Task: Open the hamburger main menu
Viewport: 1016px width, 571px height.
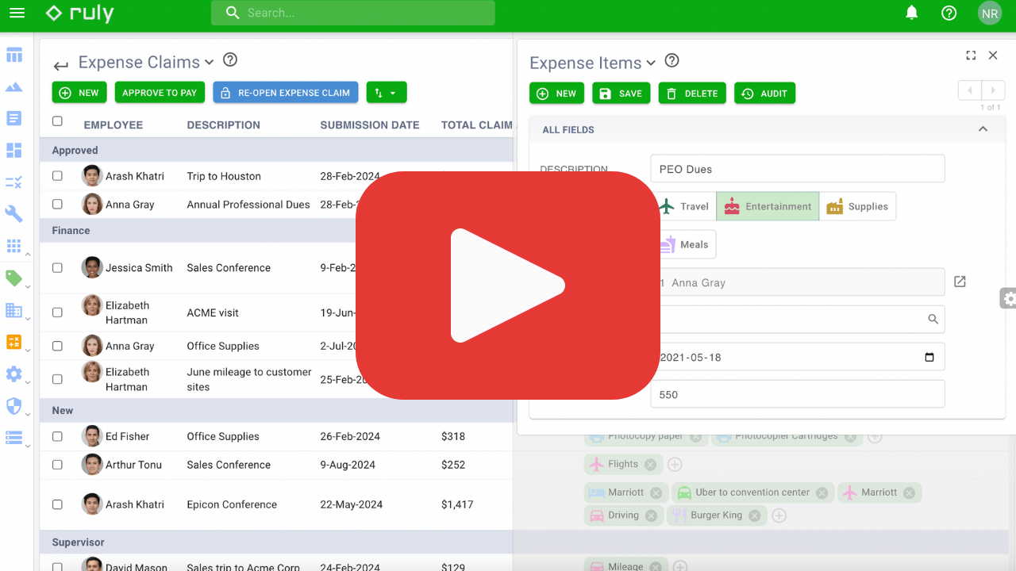Action: coord(17,13)
